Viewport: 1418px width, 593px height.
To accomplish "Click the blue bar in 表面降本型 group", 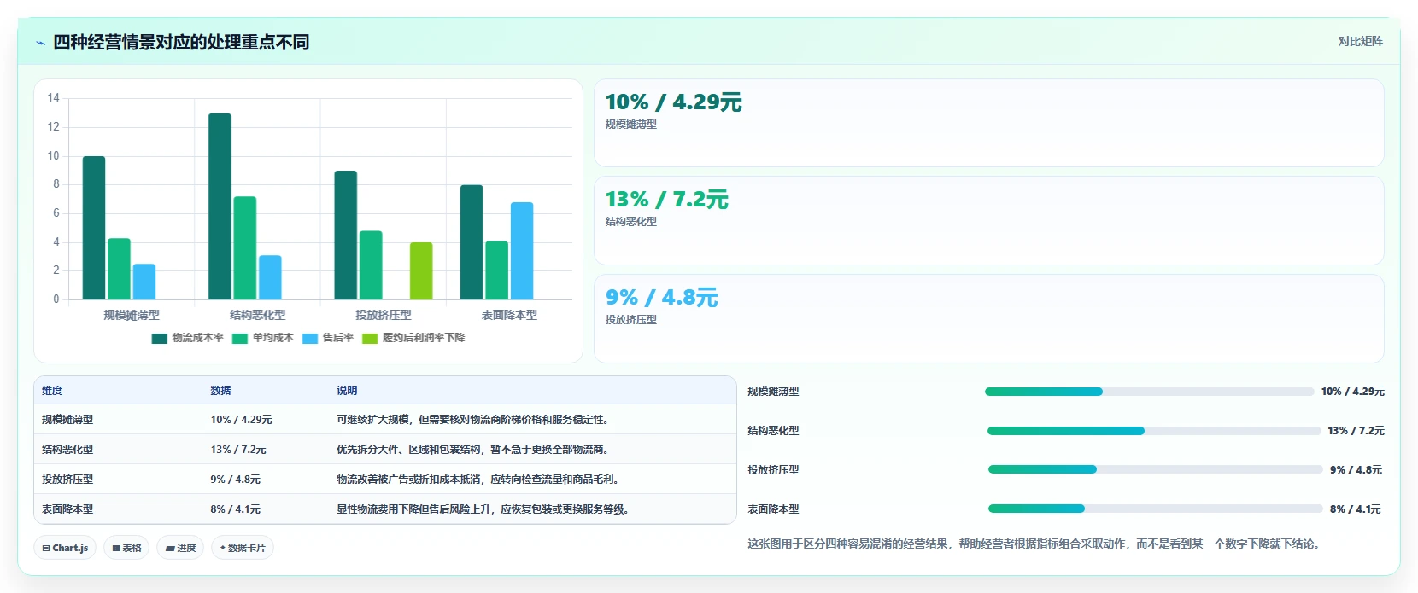I will (x=522, y=251).
